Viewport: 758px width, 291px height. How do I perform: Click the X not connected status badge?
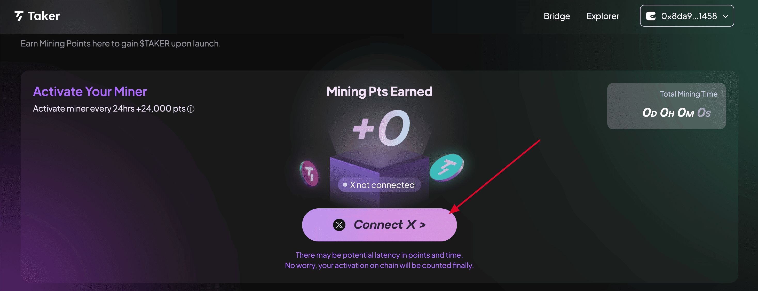click(x=379, y=185)
